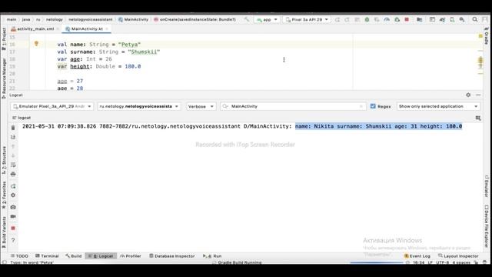Click the Gradle Build Running progress bar
Image resolution: width=492 pixels, height=277 pixels.
(x=376, y=262)
